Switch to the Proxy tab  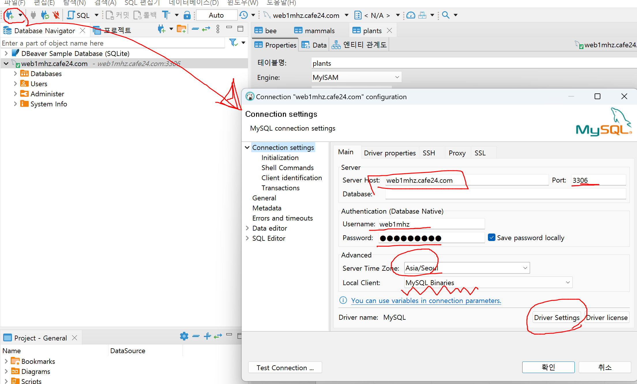457,153
